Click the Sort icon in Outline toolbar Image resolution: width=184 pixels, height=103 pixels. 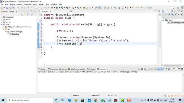point(169,15)
